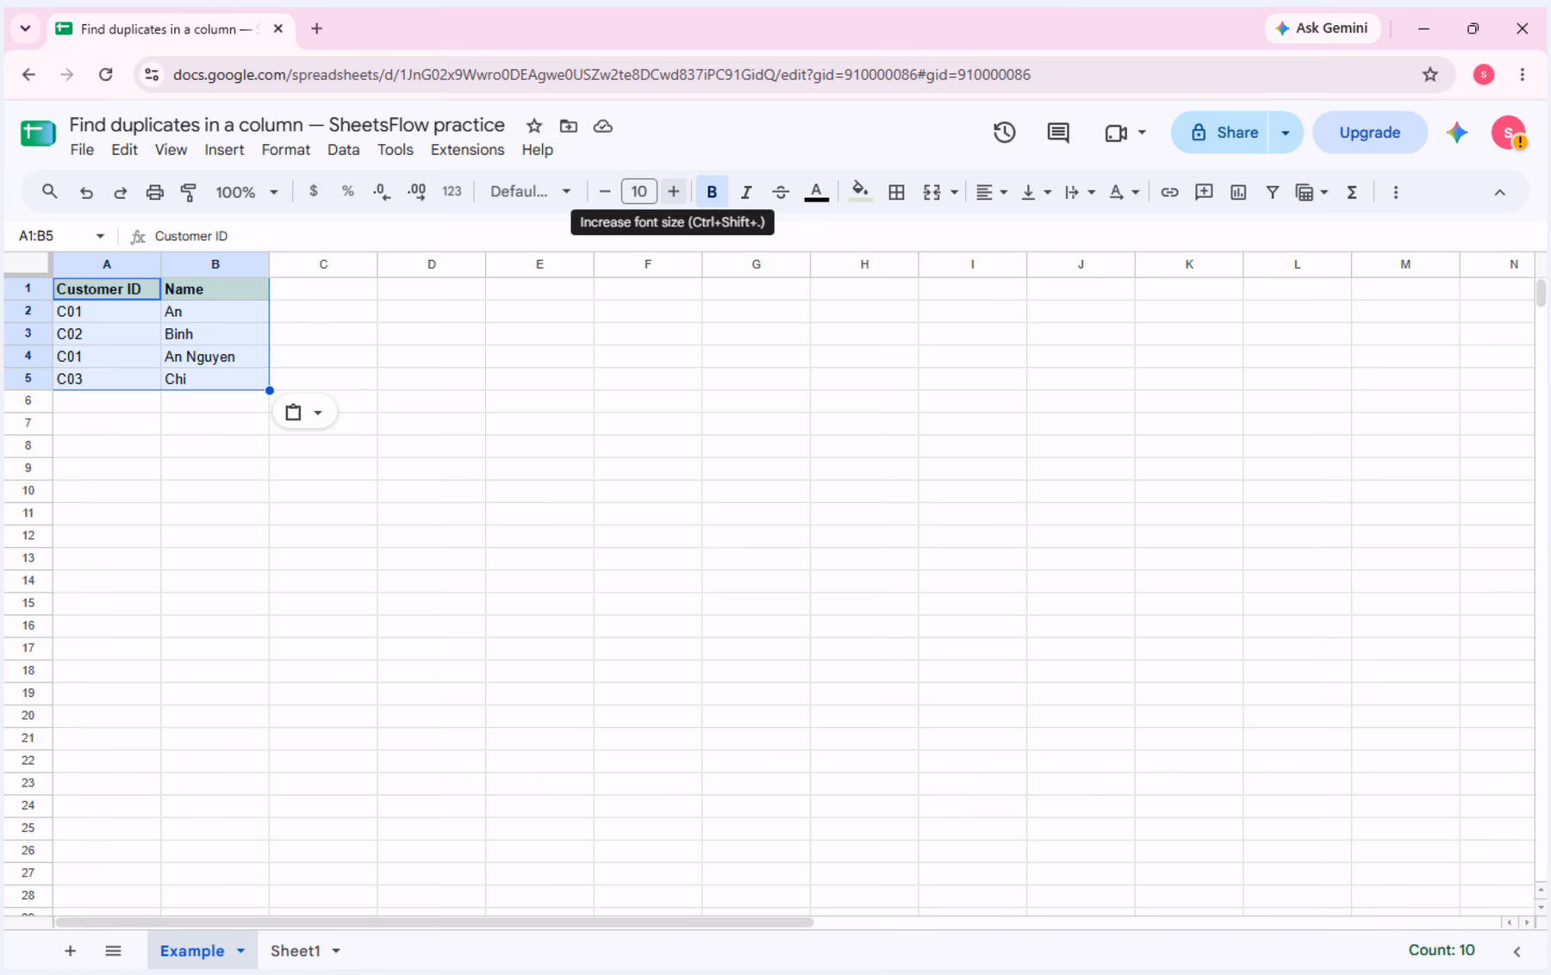
Task: Click the Insert link icon
Action: tap(1169, 192)
